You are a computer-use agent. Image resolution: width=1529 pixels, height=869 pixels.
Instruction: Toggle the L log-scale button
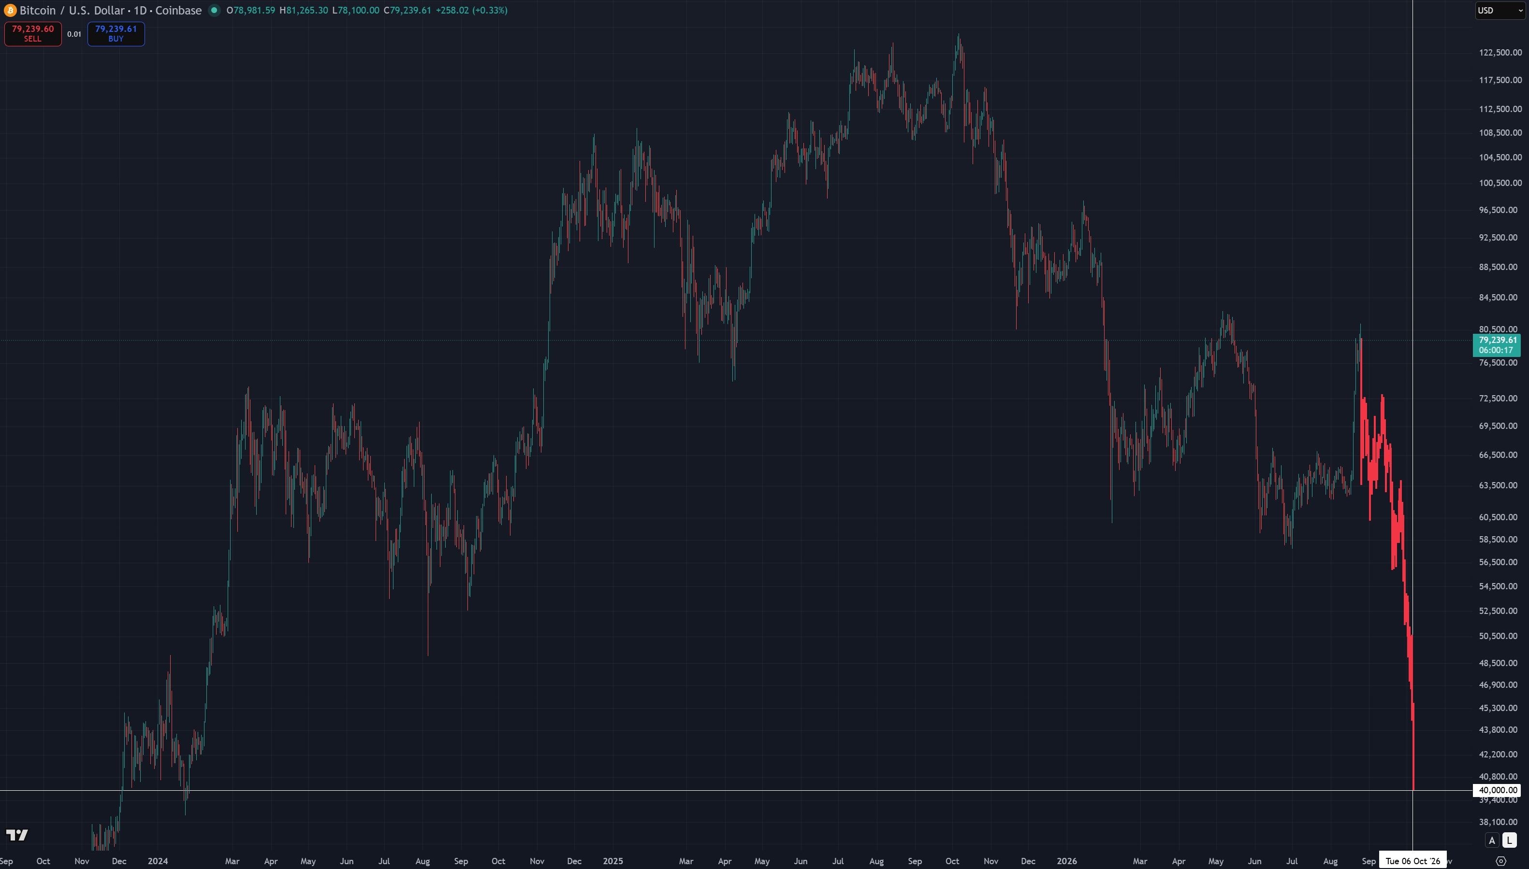(x=1509, y=841)
